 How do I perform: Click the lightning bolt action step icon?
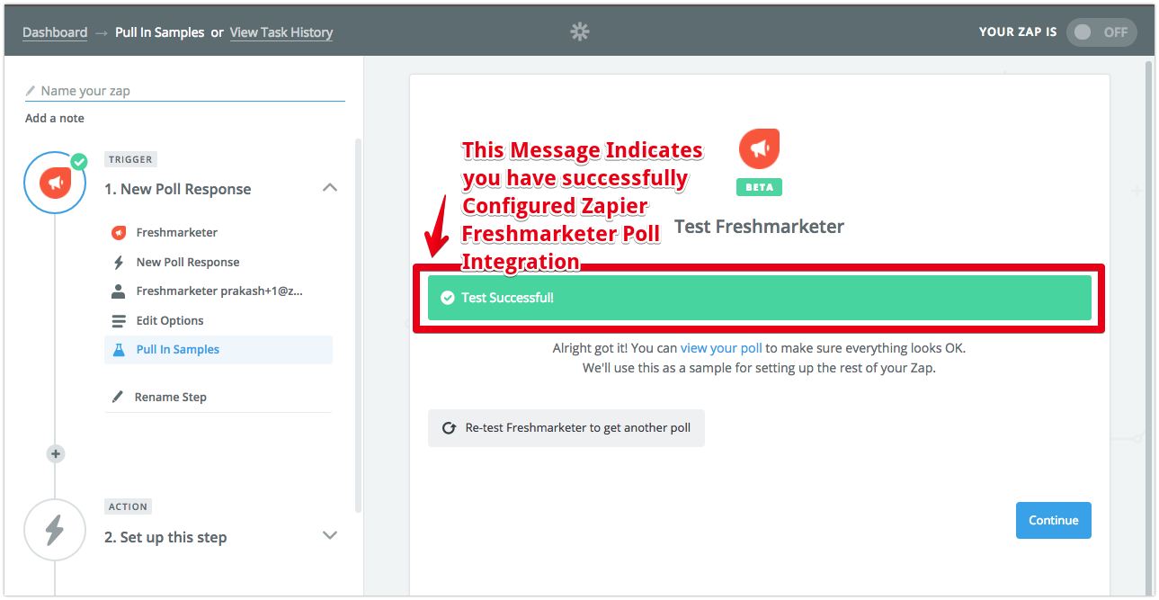point(55,530)
